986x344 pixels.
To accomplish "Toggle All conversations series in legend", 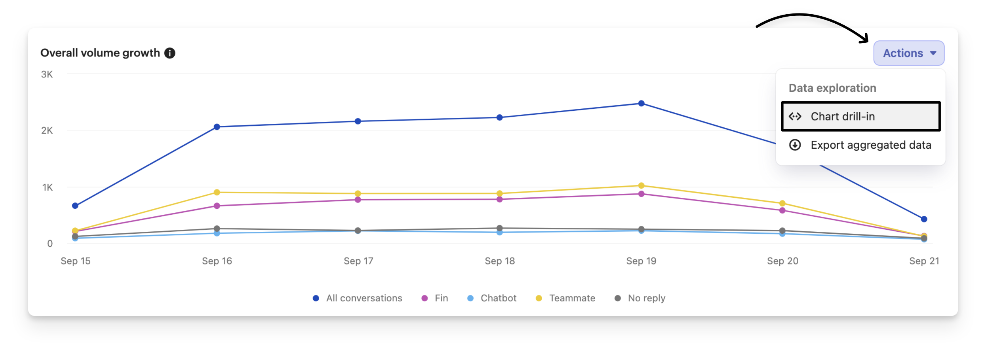I will click(364, 298).
